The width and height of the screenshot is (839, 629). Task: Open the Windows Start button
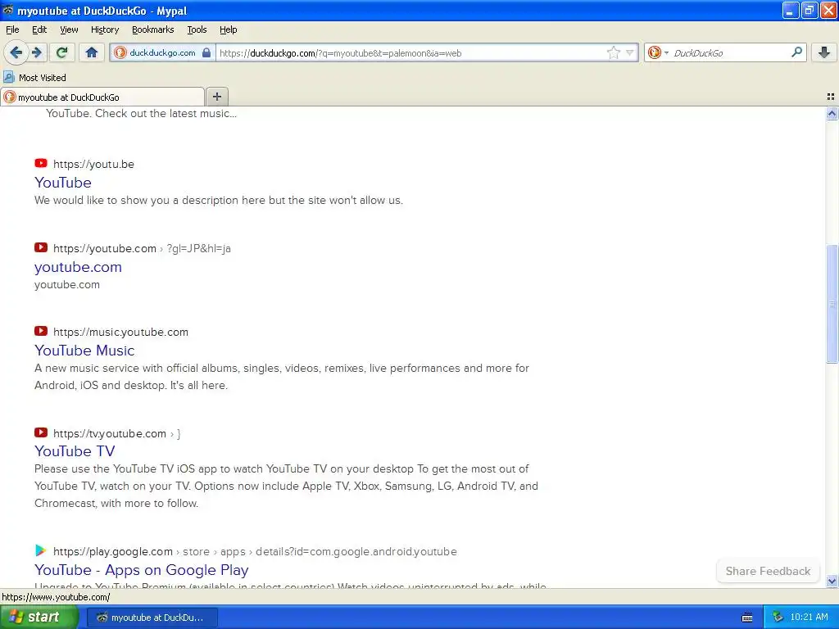coord(39,617)
